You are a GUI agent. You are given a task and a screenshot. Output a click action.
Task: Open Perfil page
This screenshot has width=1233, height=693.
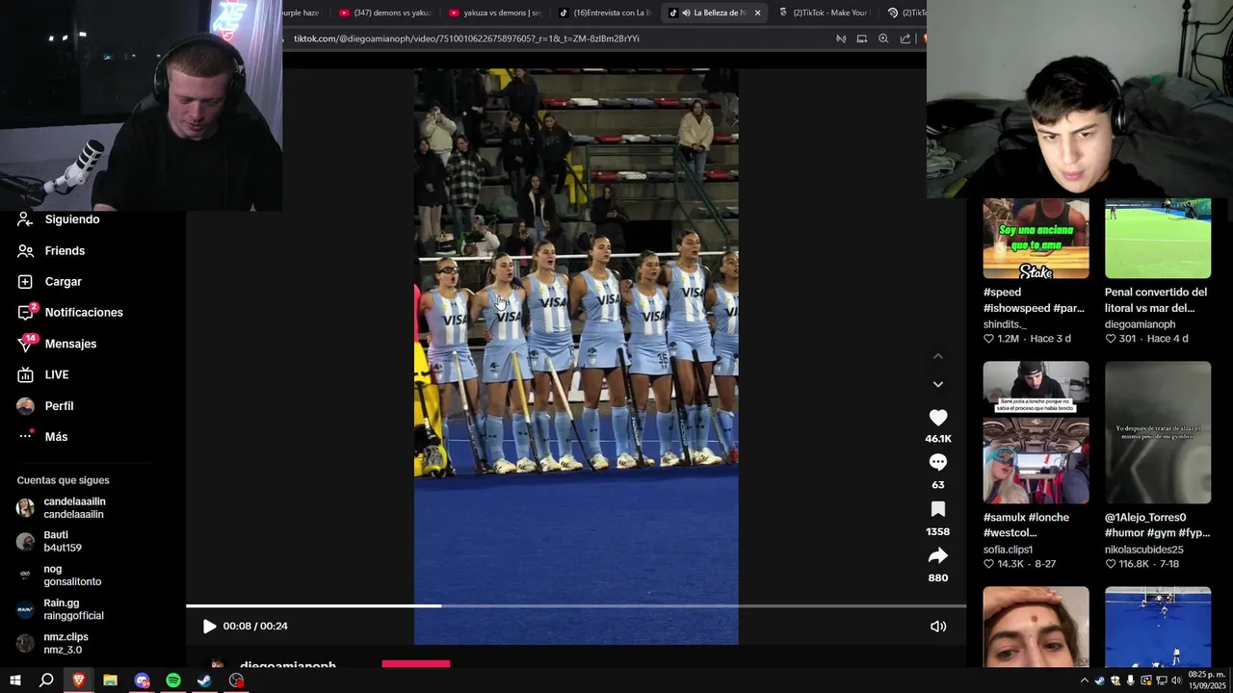point(59,405)
